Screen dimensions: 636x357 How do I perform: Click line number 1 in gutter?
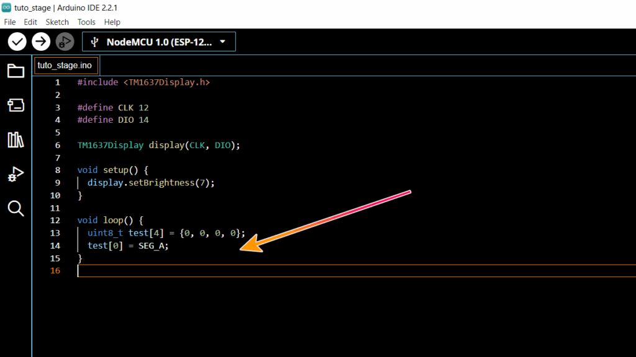point(58,82)
